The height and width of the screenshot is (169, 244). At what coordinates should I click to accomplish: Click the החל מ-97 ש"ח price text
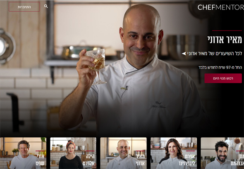point(220,68)
